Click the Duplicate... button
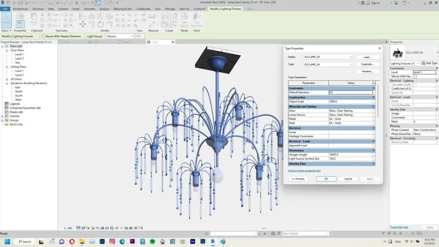 coord(368,64)
